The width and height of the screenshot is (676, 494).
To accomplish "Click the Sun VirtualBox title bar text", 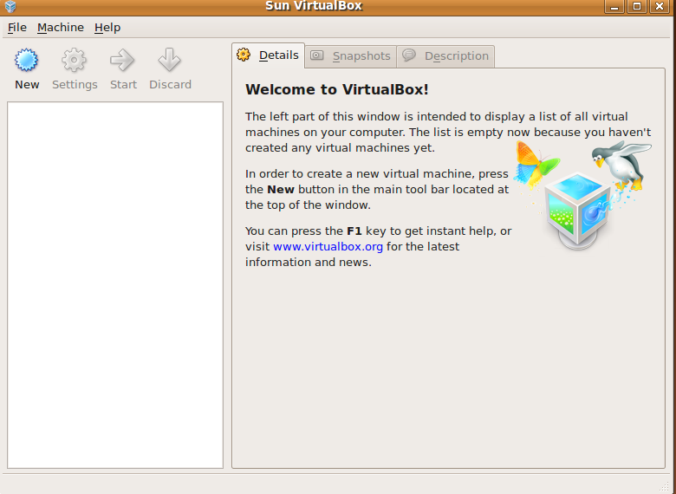I will [x=314, y=7].
